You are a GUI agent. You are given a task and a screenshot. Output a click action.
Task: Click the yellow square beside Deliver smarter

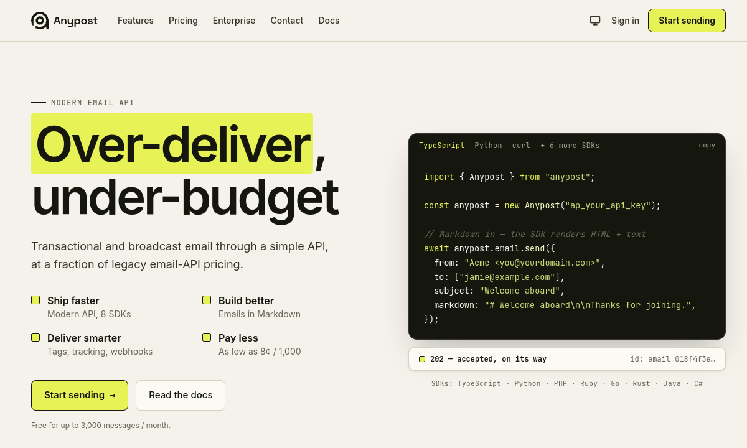(35, 337)
